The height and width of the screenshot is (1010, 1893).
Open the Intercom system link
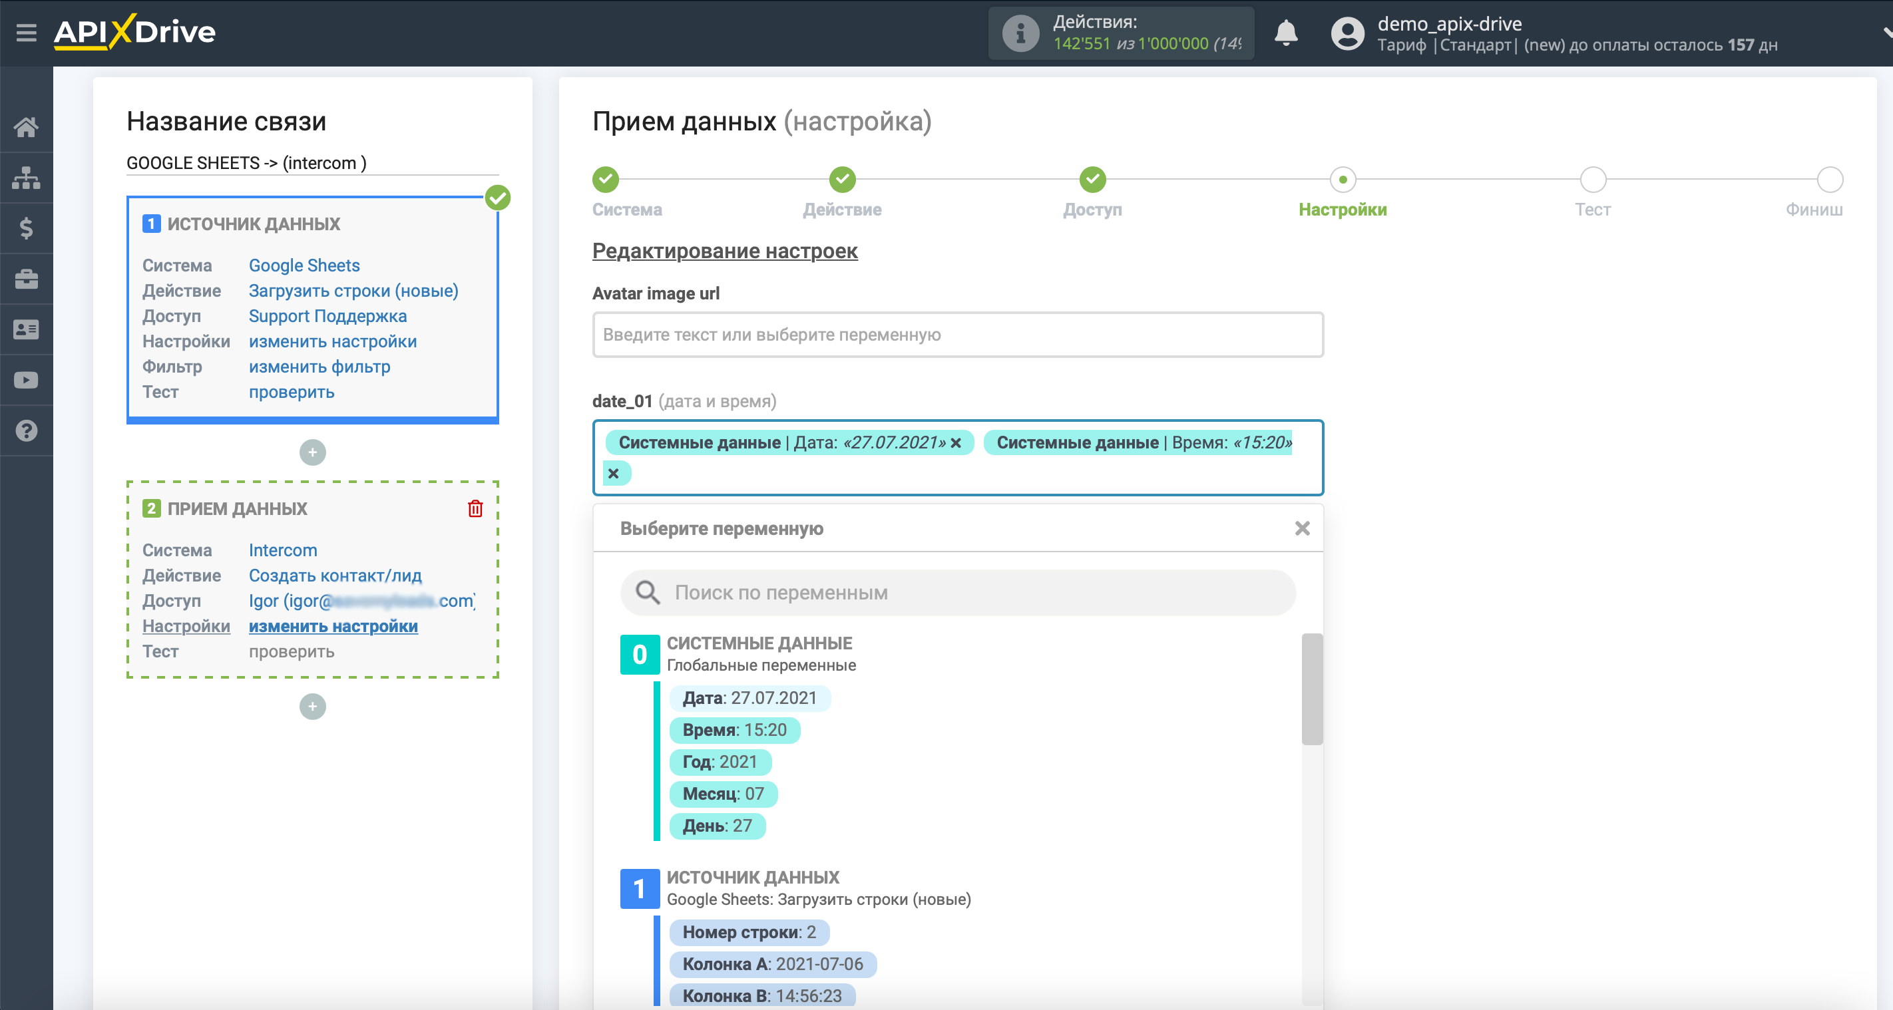283,550
